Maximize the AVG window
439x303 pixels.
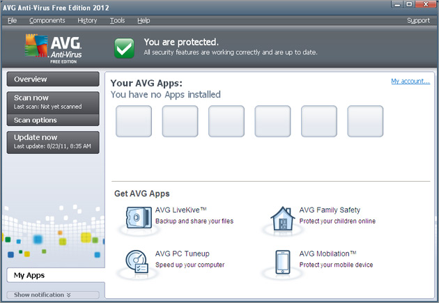click(x=409, y=4)
